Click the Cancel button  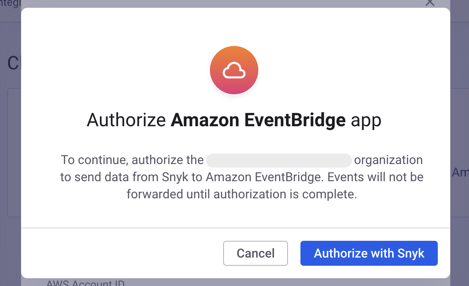click(x=256, y=253)
